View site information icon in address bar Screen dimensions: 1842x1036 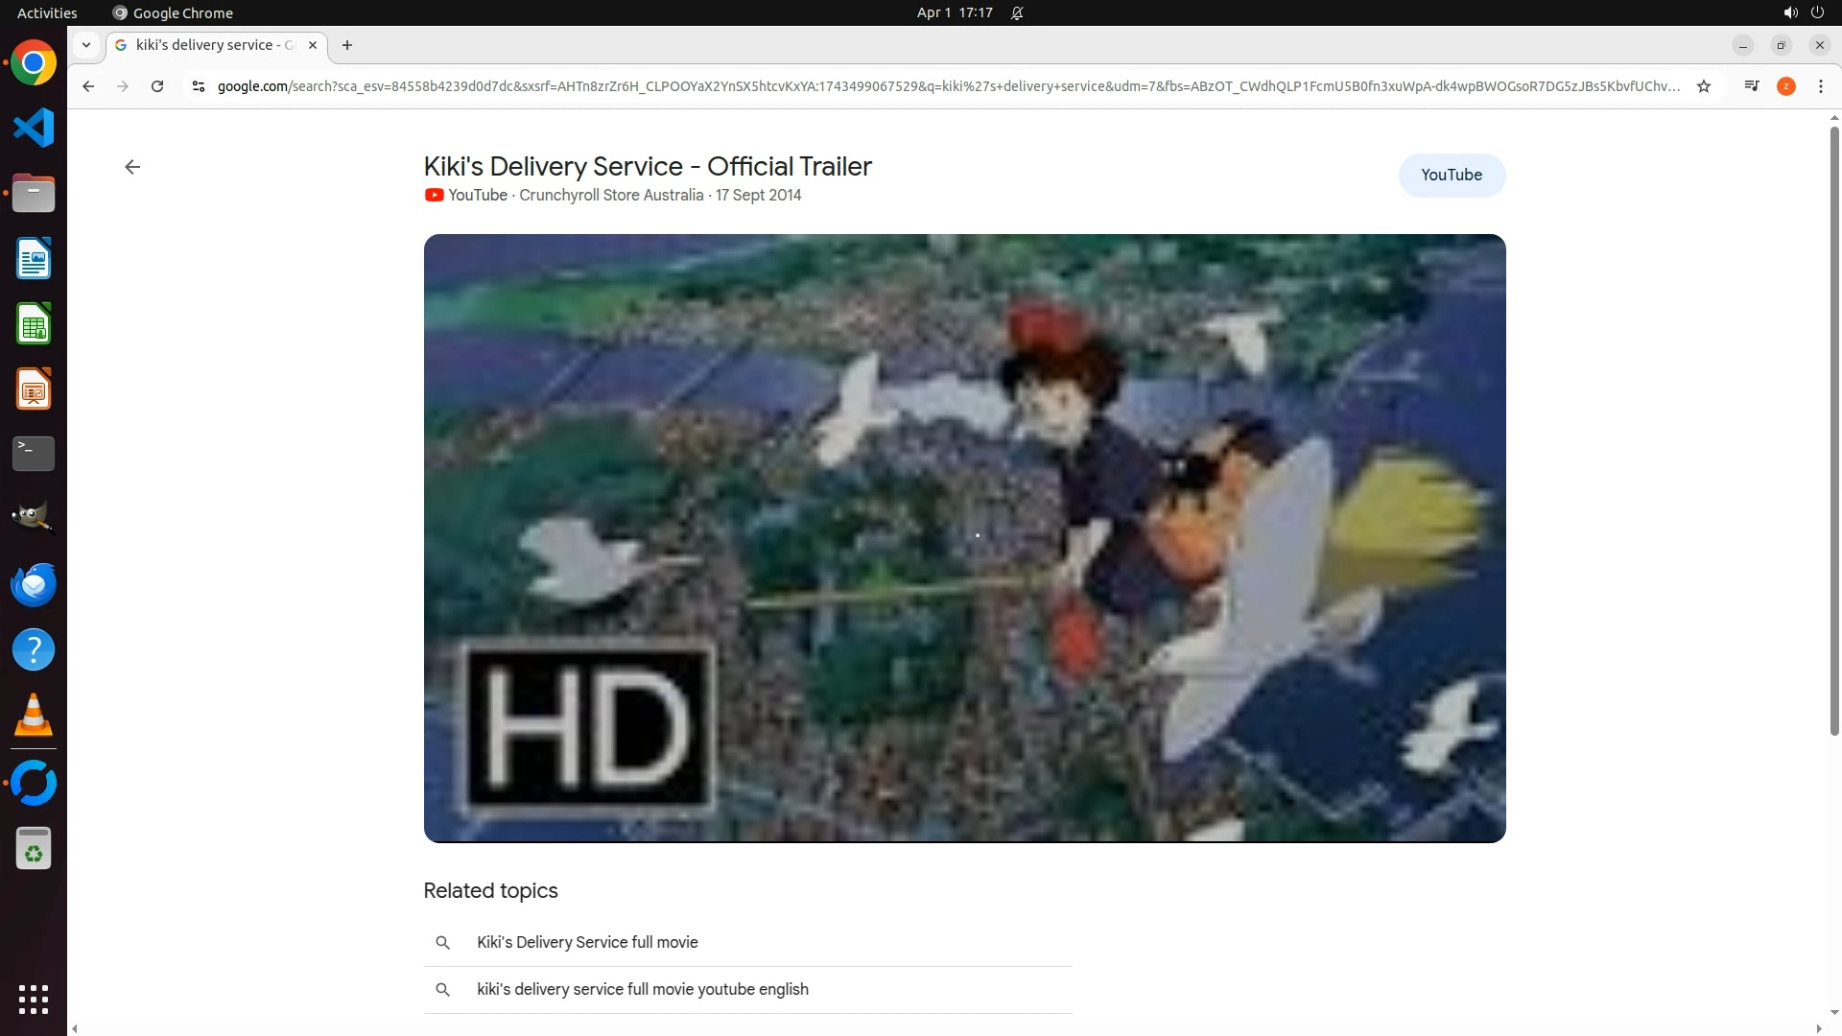(x=199, y=86)
